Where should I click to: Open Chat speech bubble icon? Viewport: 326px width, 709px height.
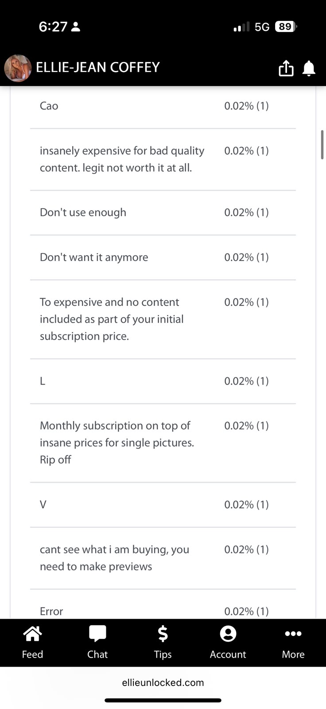pyautogui.click(x=97, y=642)
